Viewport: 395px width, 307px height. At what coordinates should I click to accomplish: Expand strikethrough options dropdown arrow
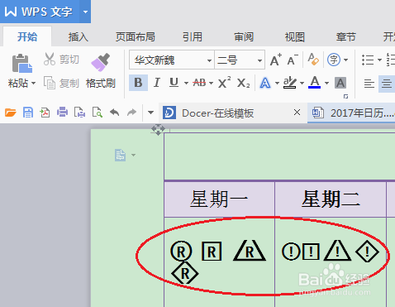coord(211,83)
